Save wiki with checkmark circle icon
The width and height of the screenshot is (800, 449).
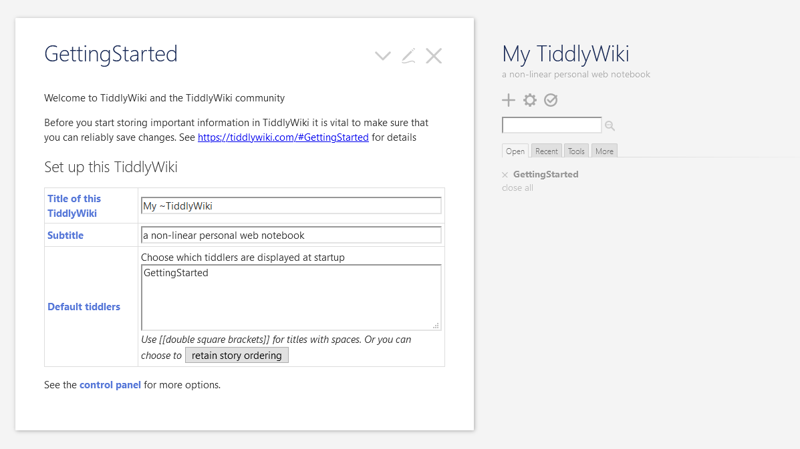551,100
